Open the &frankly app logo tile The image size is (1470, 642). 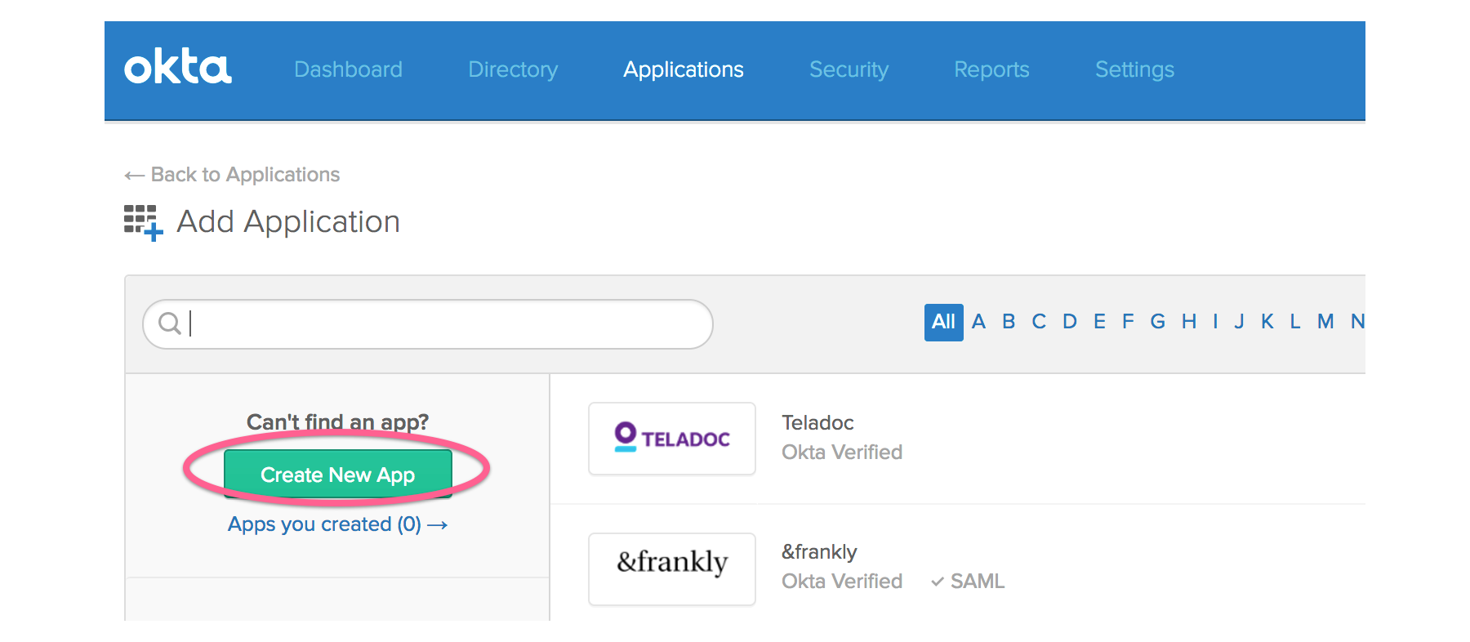click(671, 568)
